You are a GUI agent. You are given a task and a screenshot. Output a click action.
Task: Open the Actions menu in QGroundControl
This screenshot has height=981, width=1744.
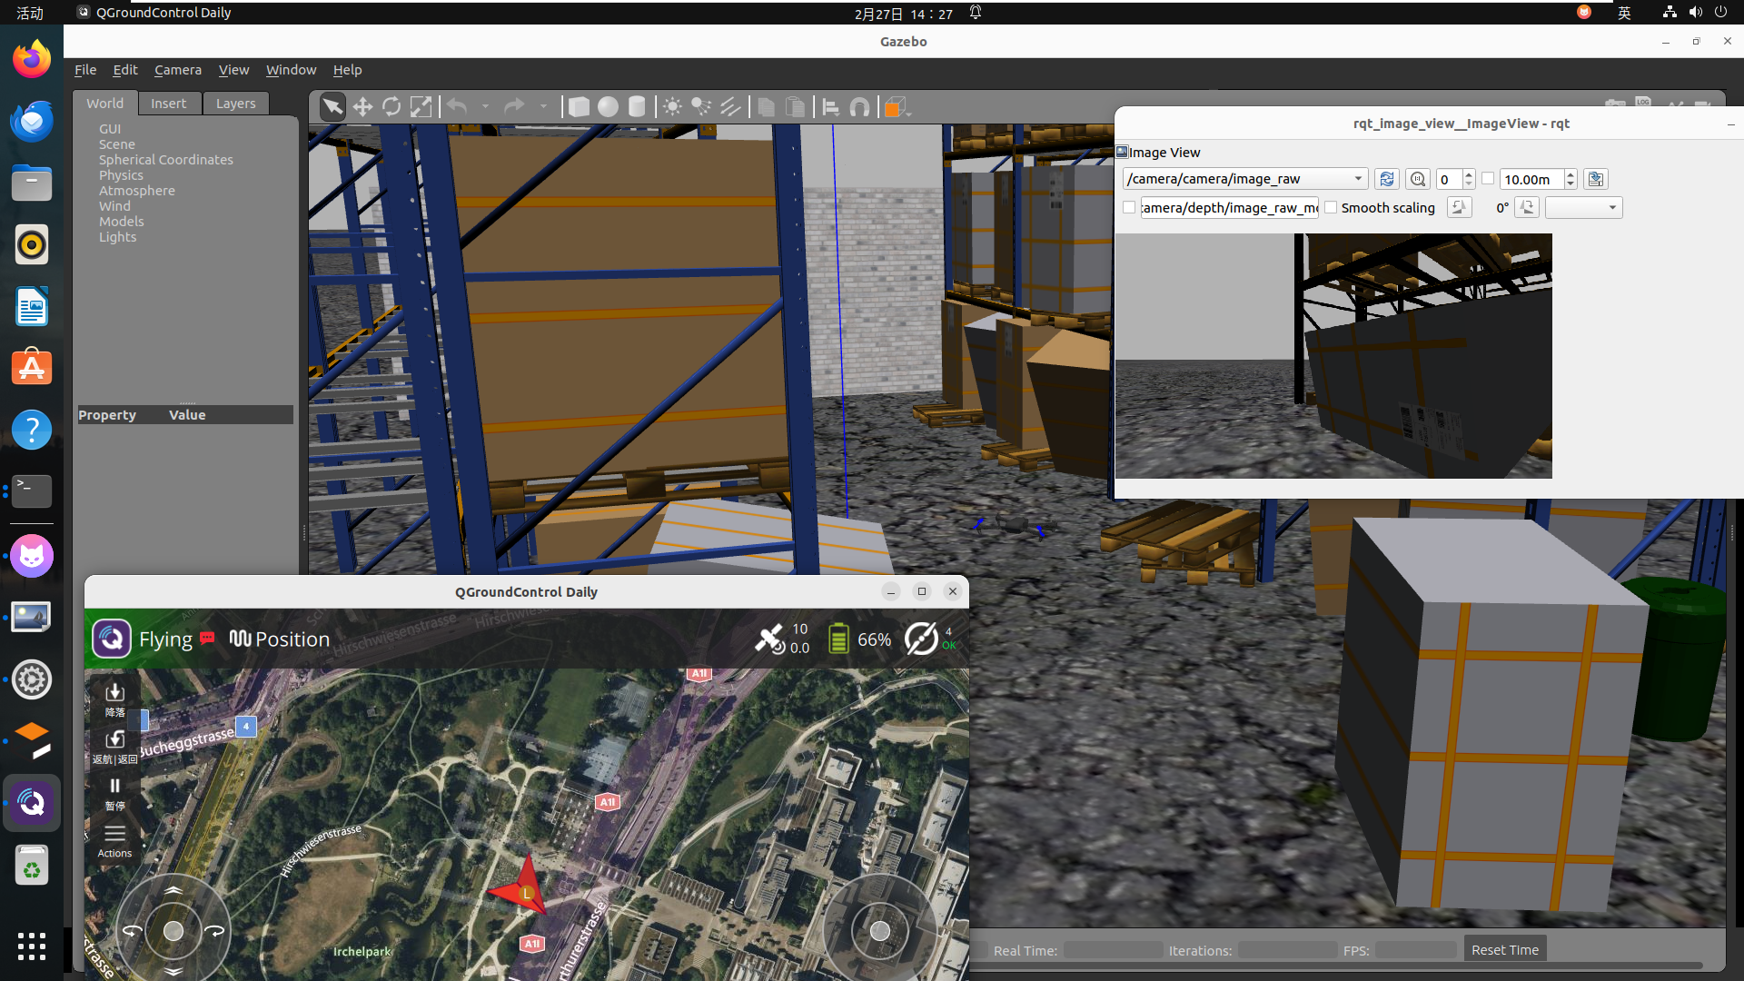click(x=114, y=840)
